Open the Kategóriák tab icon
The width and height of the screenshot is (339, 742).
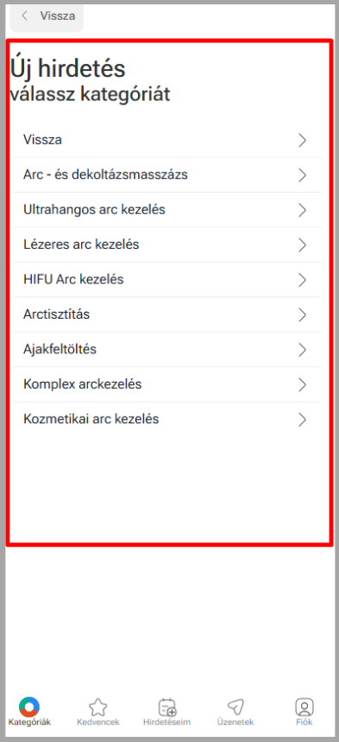tap(29, 706)
